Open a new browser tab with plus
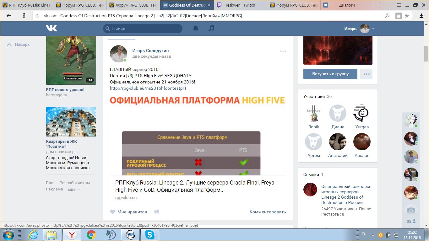This screenshot has width=429, height=241. (x=379, y=5)
